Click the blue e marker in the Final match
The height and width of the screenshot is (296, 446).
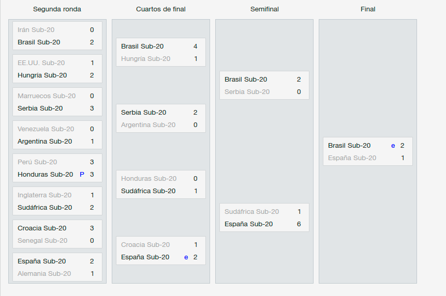click(x=393, y=146)
